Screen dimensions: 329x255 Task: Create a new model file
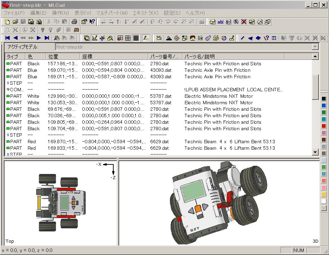[8, 22]
